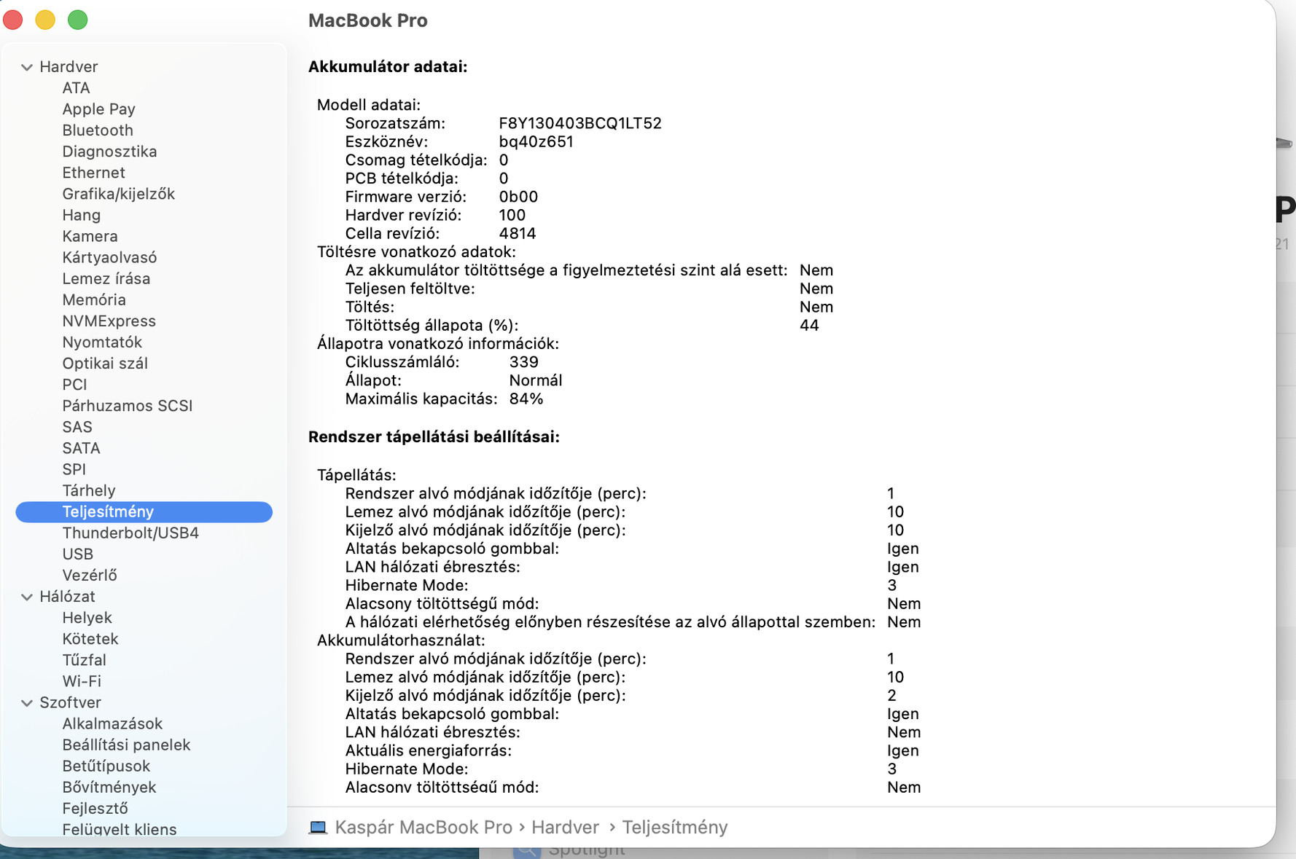Collapse the Szoftver section chevron
Viewport: 1296px width, 859px height.
tap(27, 703)
